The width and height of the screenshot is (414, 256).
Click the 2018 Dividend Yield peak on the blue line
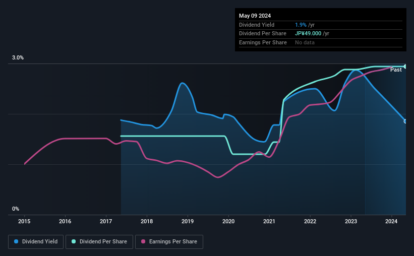[x=182, y=83]
